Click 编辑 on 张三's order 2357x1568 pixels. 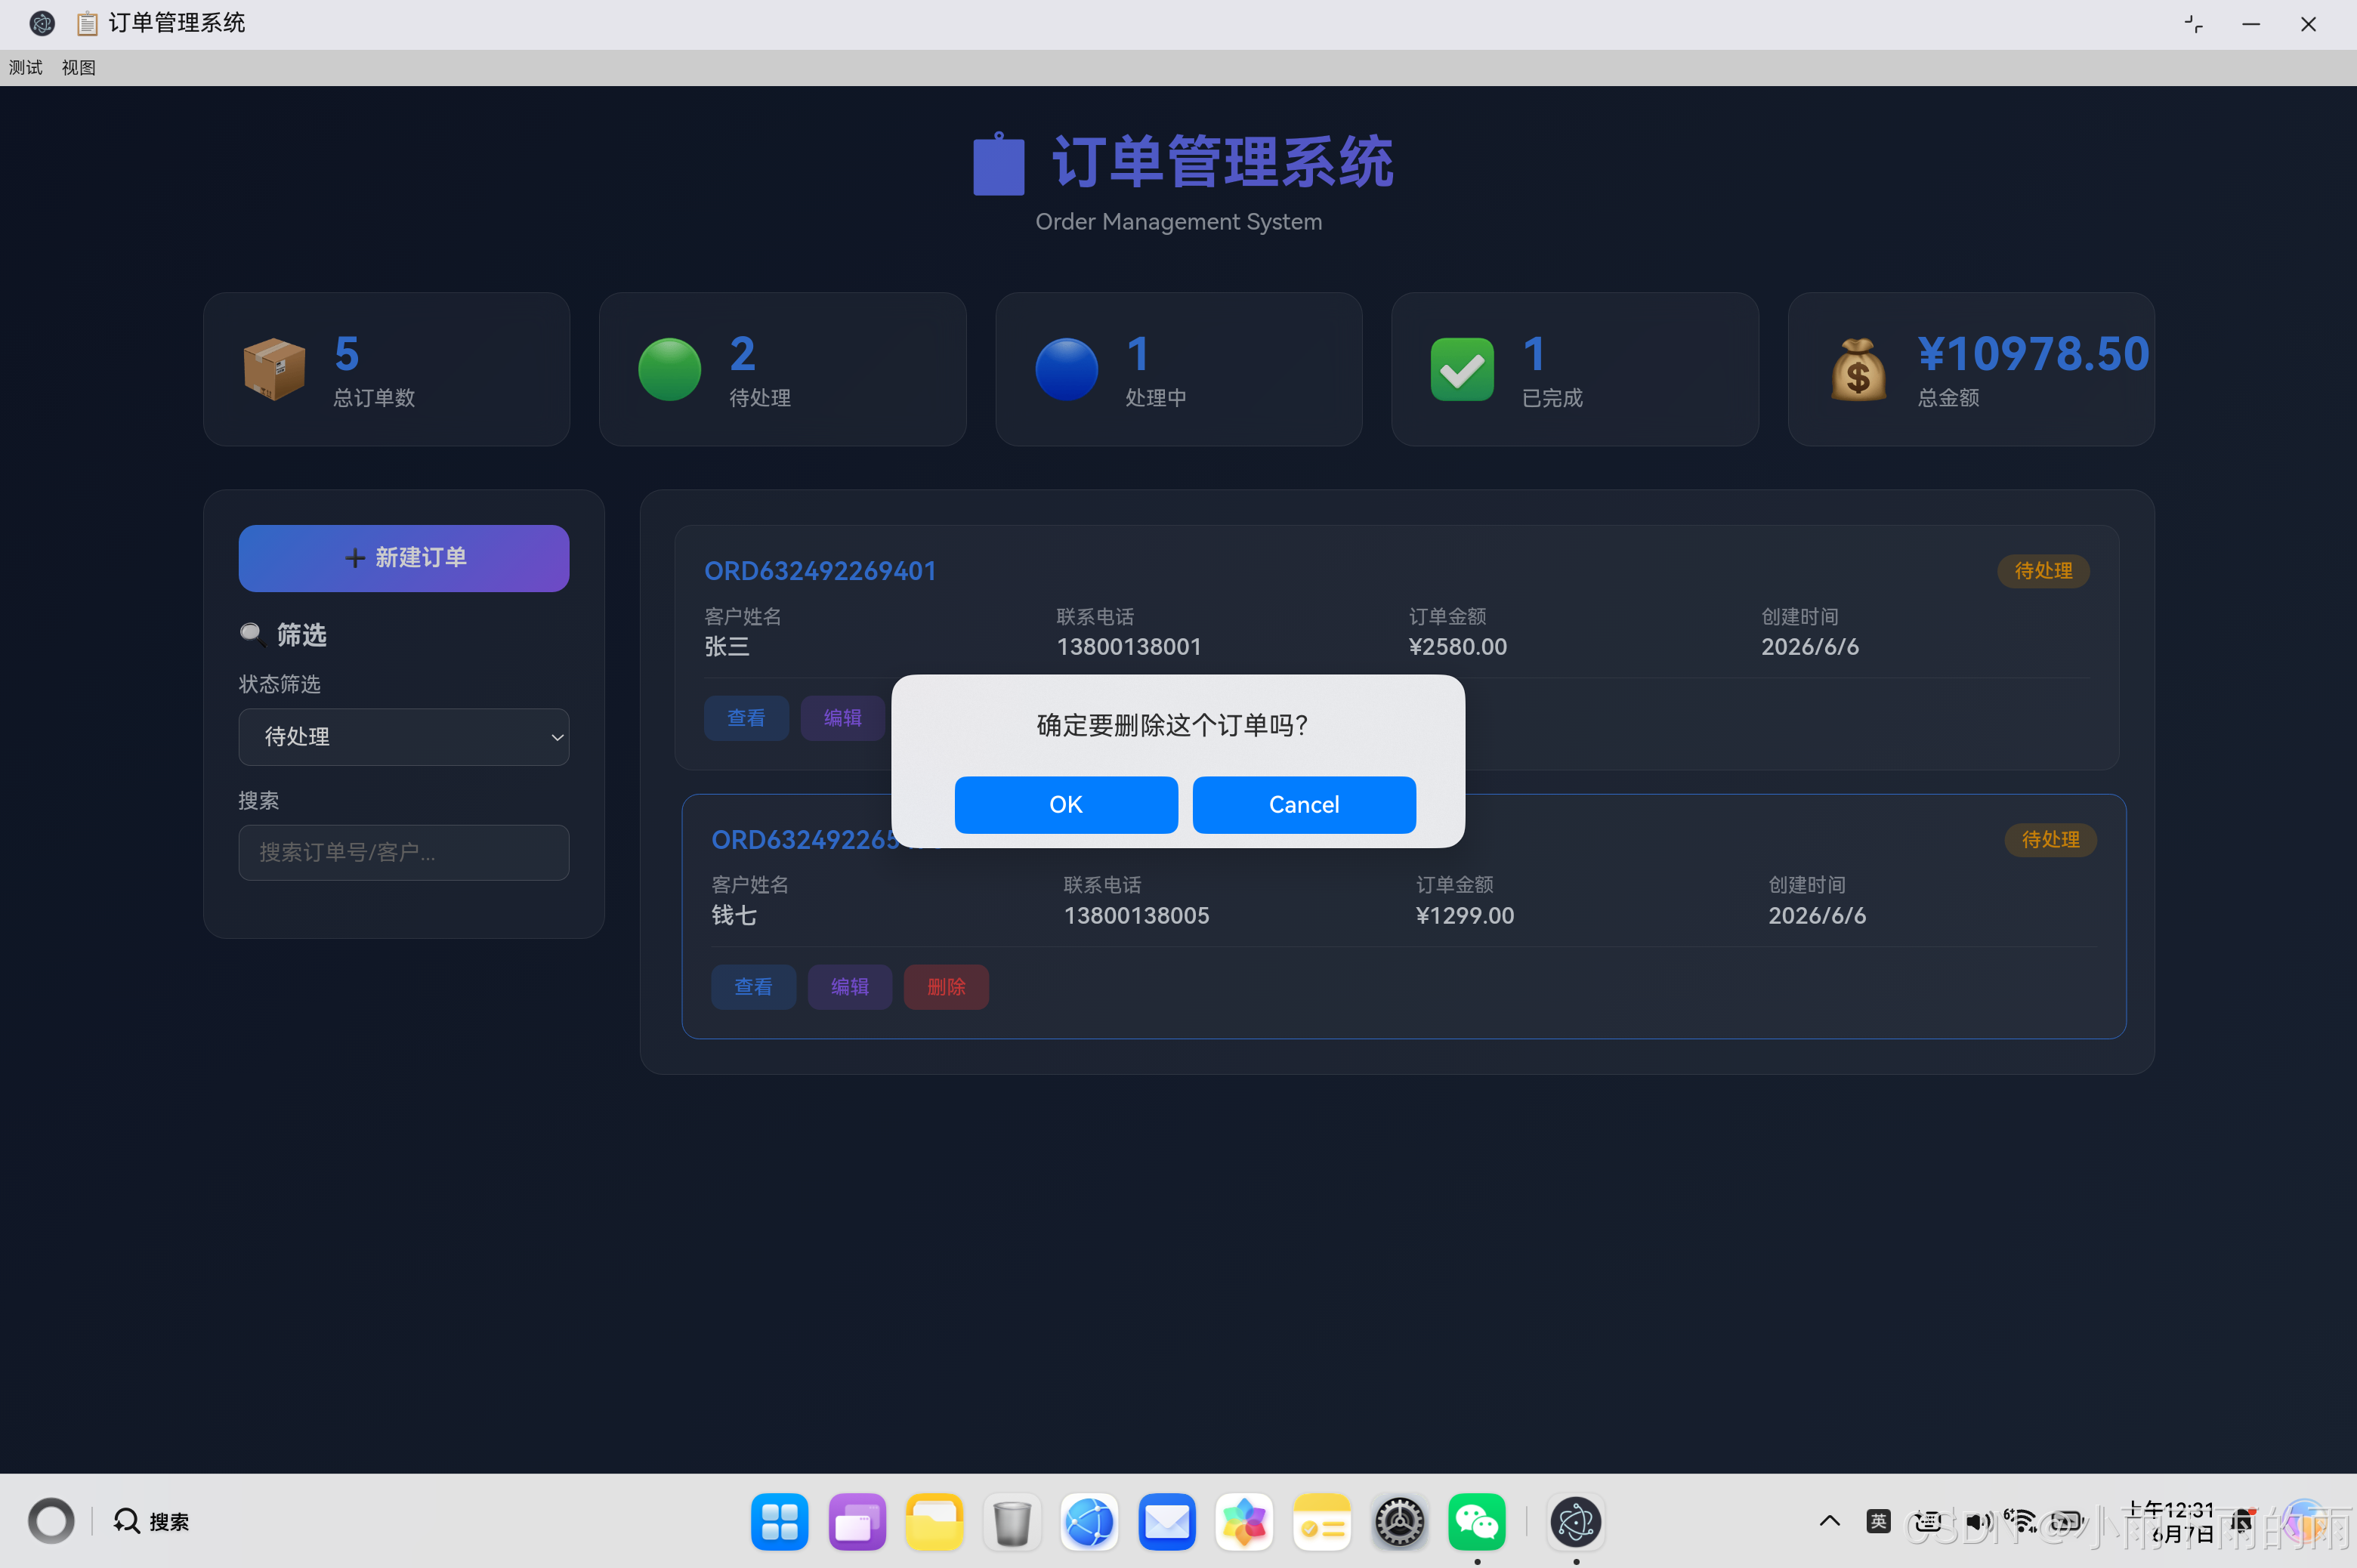(842, 718)
